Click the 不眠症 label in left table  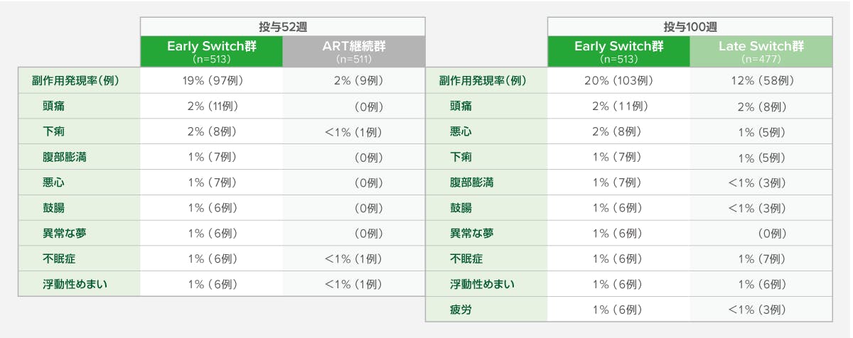tap(59, 259)
